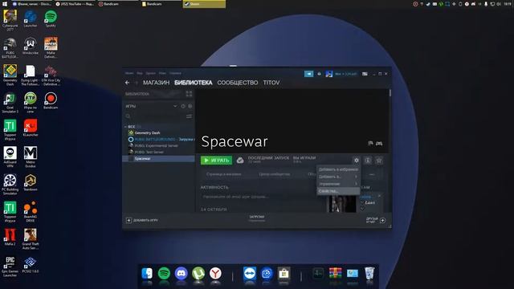Open Epic Games Launcher desktop shortcut
Image resolution: width=514 pixels, height=289 pixels.
(x=10, y=267)
